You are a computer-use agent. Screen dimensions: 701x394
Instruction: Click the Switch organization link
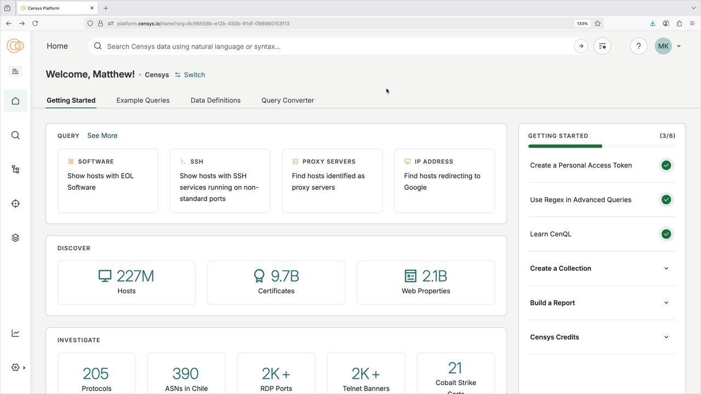point(189,75)
